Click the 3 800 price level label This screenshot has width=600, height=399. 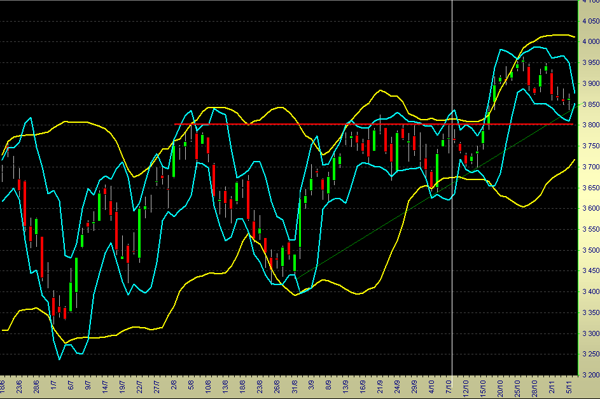coord(589,125)
